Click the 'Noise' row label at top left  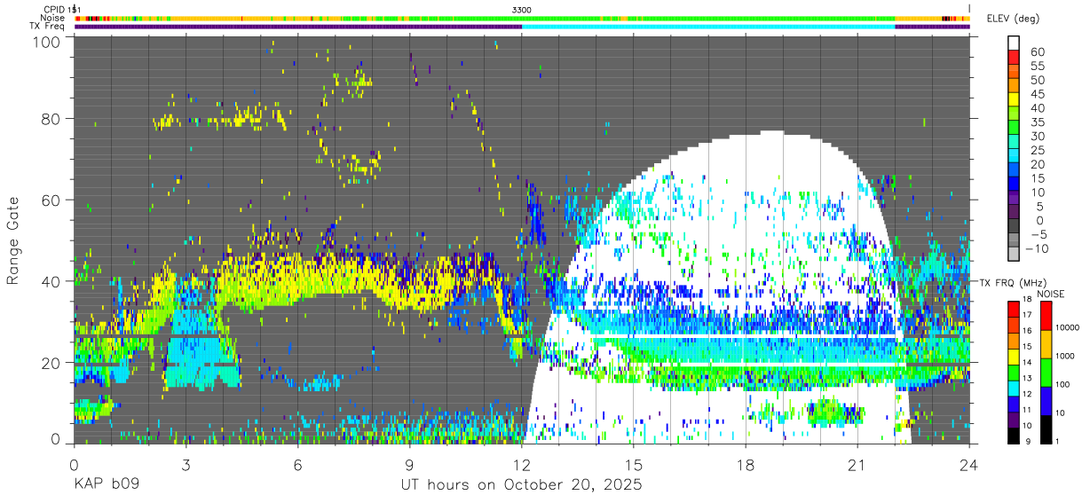click(53, 17)
